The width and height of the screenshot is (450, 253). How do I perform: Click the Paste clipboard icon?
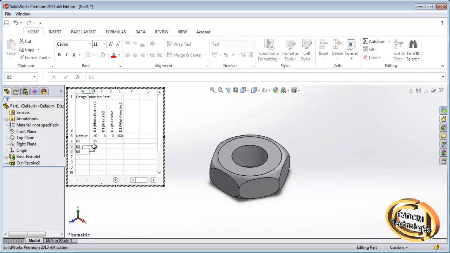pos(11,45)
